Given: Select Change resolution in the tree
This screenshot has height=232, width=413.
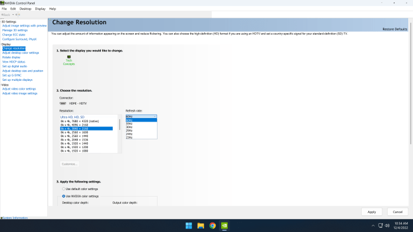Looking at the screenshot, I should (x=14, y=48).
